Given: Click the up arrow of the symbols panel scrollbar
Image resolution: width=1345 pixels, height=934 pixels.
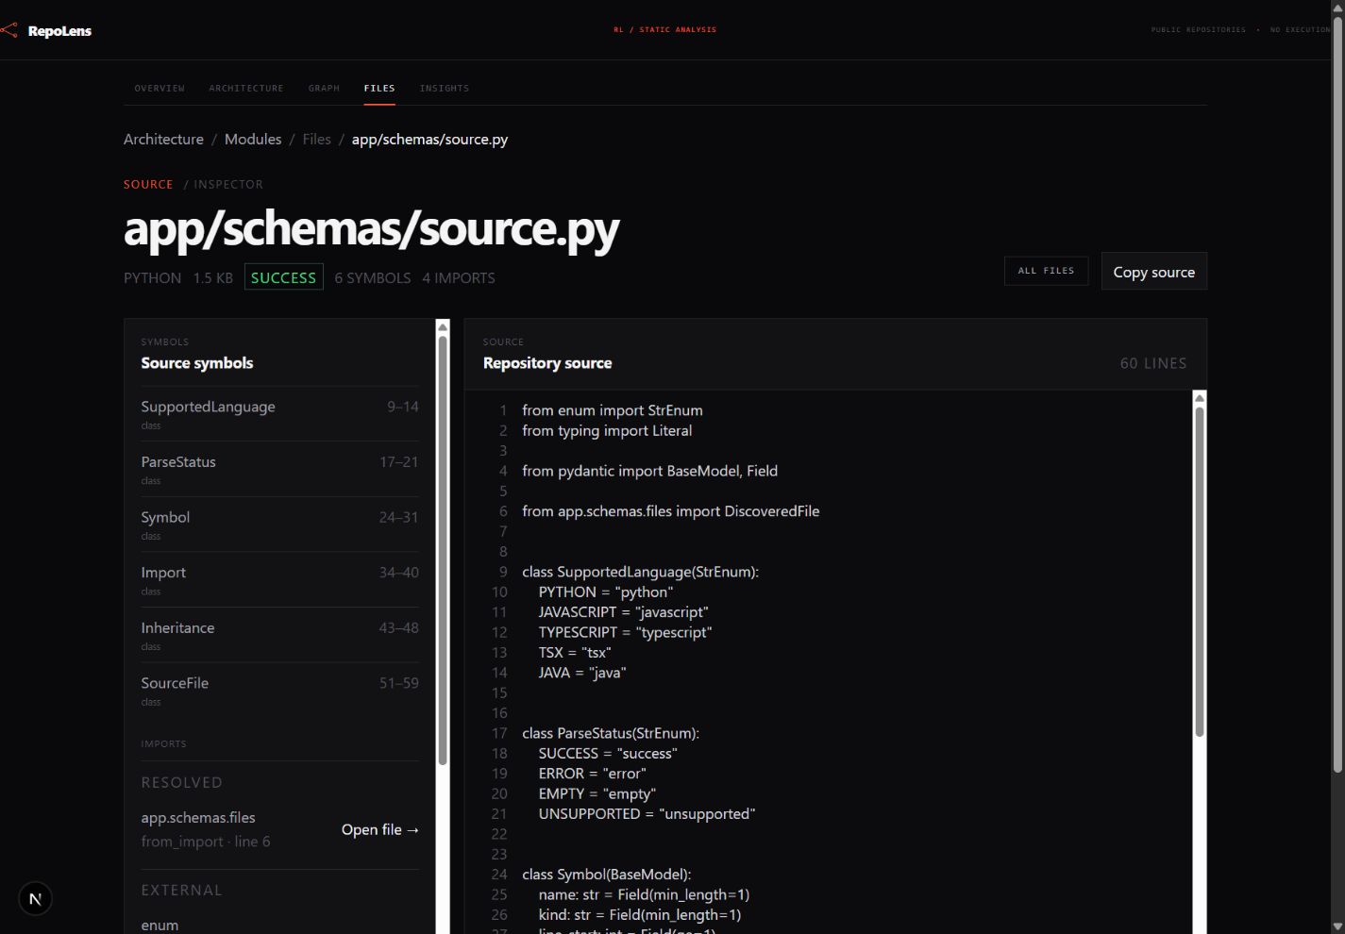Looking at the screenshot, I should pyautogui.click(x=443, y=327).
